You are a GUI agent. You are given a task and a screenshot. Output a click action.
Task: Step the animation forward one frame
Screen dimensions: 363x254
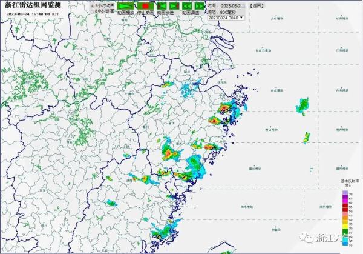tap(175, 6)
